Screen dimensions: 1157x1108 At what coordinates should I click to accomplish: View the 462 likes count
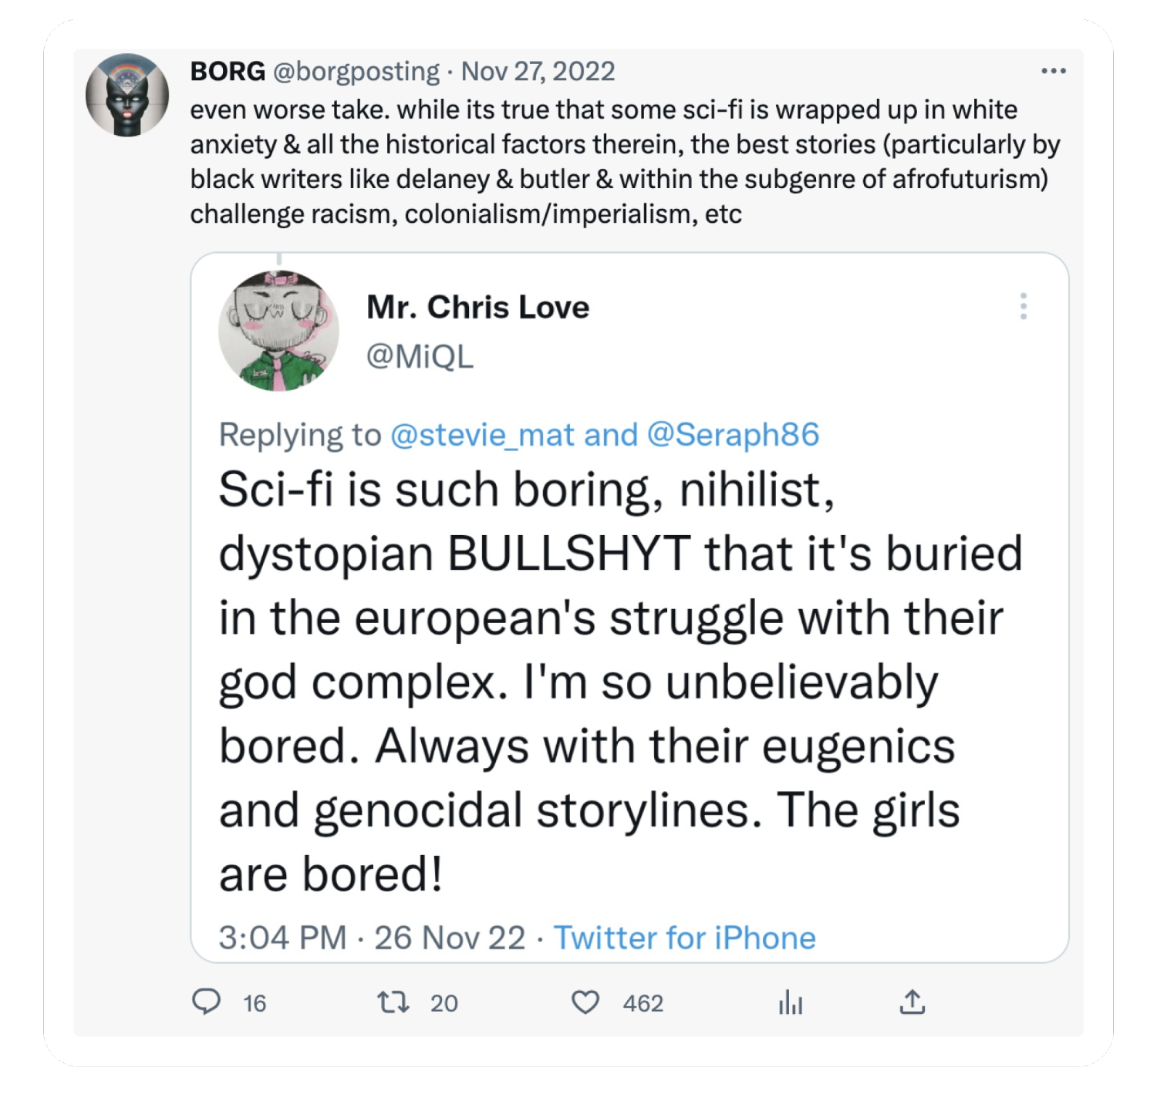pyautogui.click(x=643, y=1003)
